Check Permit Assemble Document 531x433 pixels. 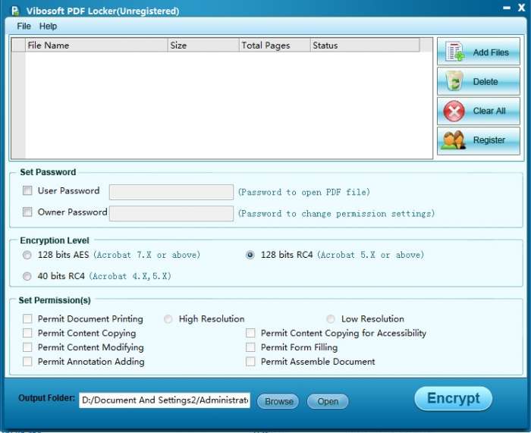click(250, 362)
